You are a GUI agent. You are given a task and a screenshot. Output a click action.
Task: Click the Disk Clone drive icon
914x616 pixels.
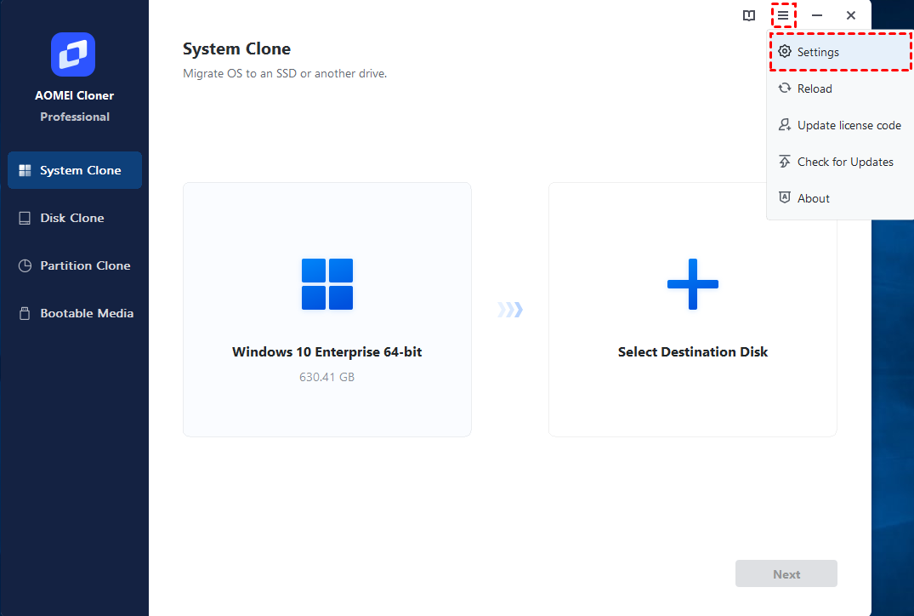(25, 218)
